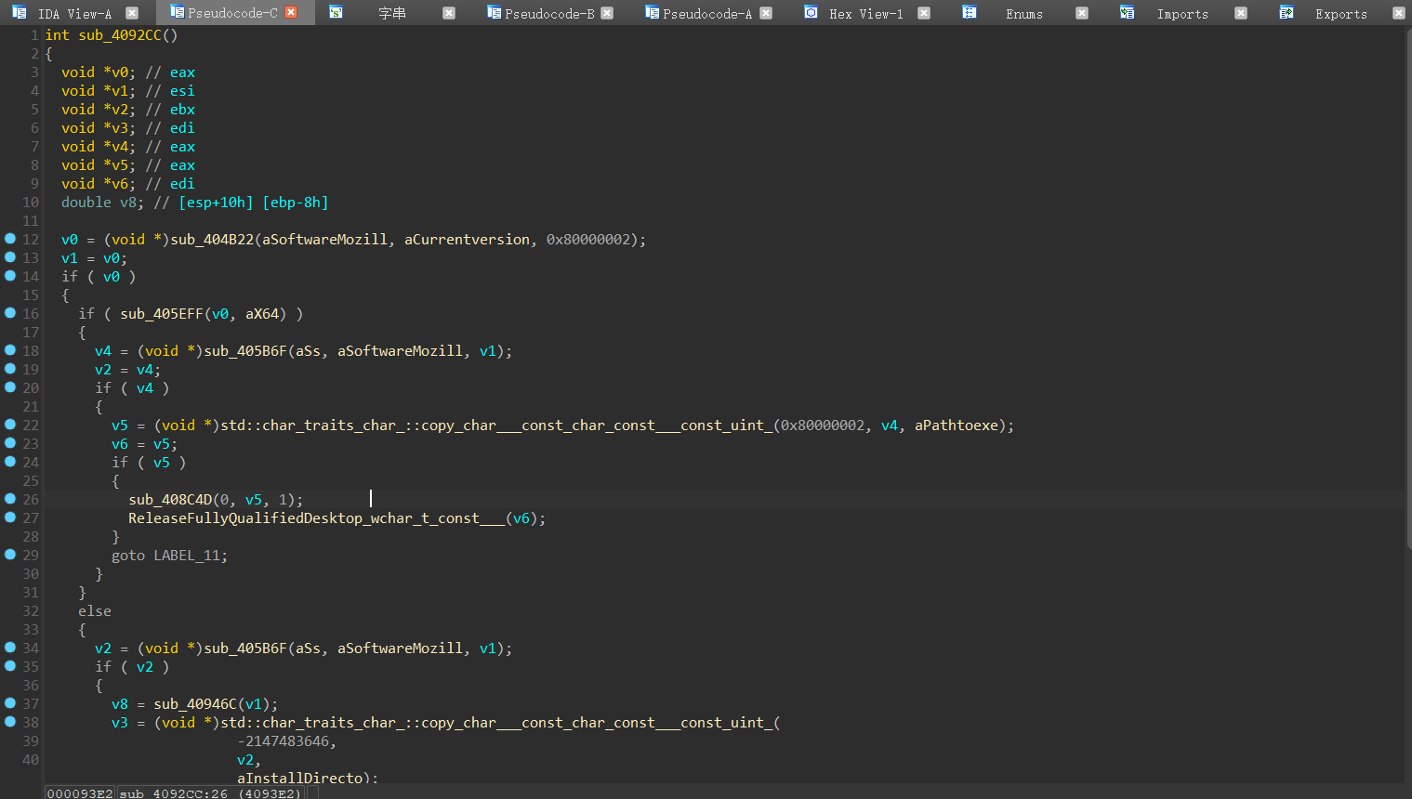The width and height of the screenshot is (1412, 799).
Task: Click the 'else' keyword on line 32
Action: click(95, 611)
